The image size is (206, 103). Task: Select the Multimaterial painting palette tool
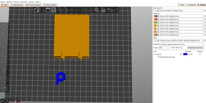[x=4, y=87]
